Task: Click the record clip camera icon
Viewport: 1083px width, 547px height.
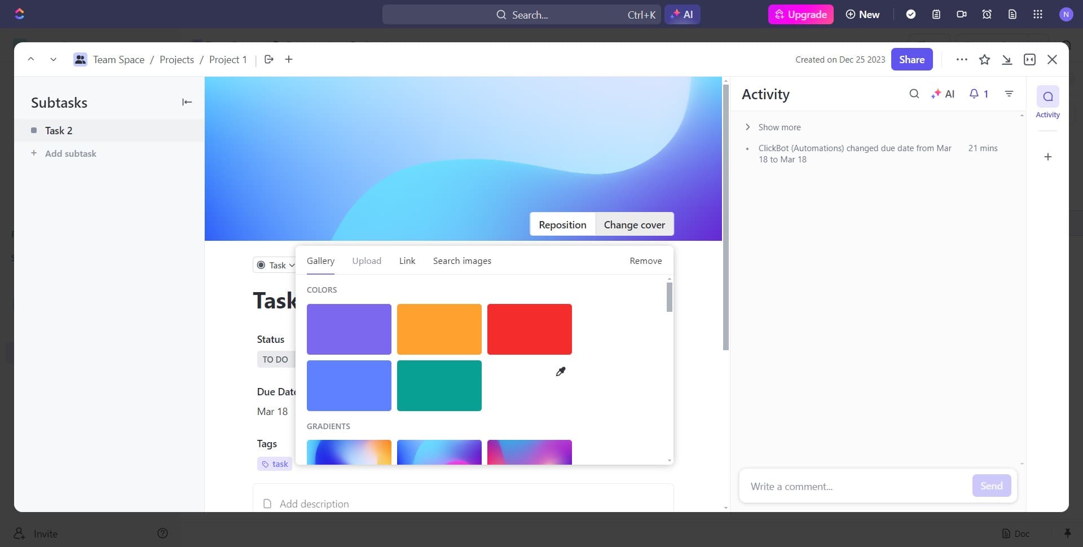Action: click(962, 15)
